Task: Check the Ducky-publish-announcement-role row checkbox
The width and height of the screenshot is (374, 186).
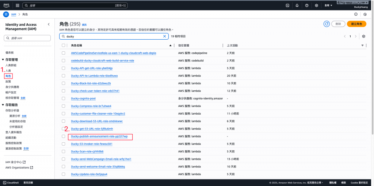Action: point(64,136)
